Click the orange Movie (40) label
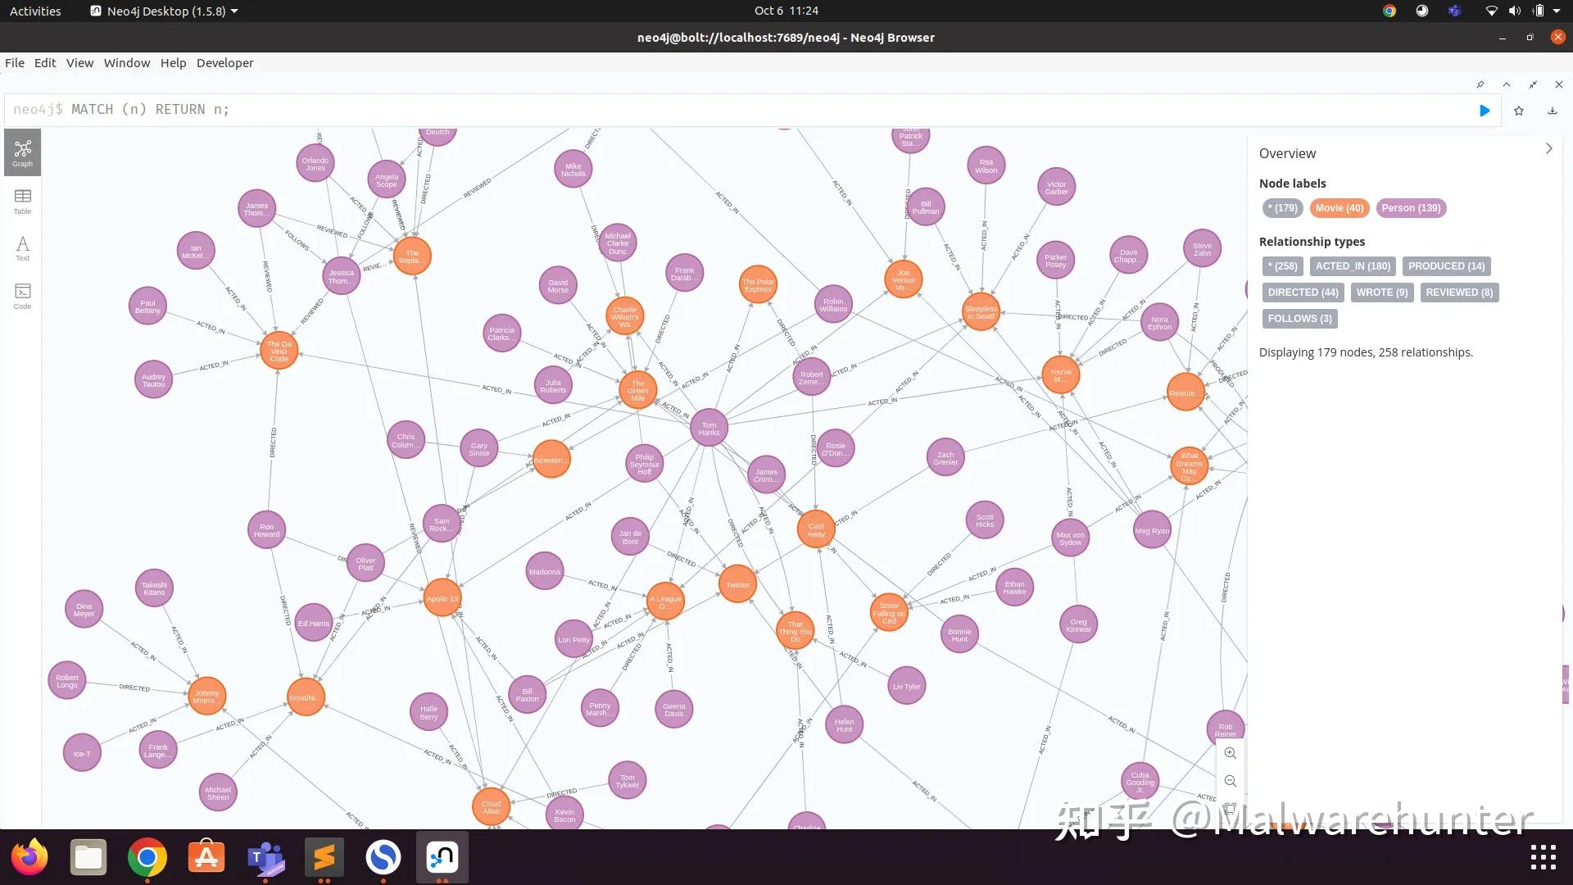 coord(1339,208)
